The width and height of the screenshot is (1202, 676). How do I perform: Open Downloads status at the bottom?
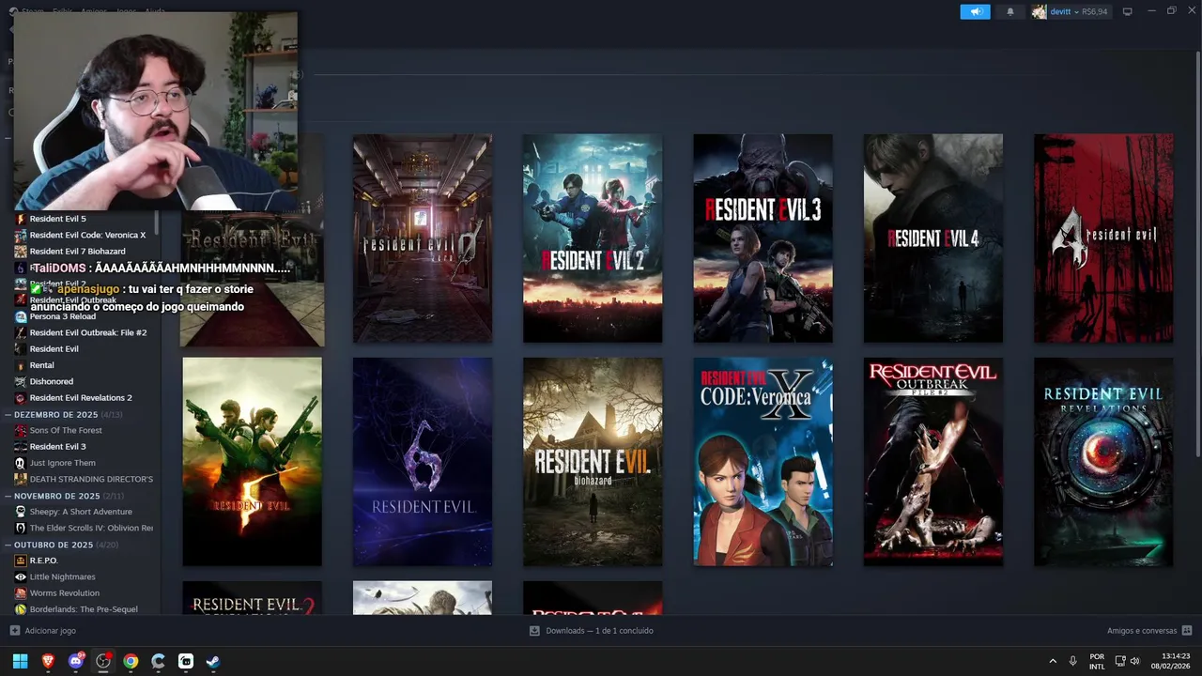592,631
